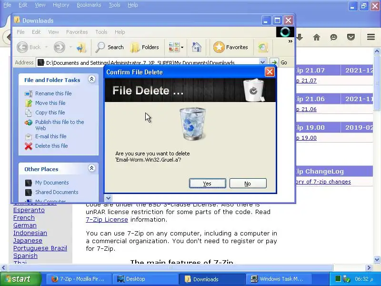Image resolution: width=381 pixels, height=286 pixels.
Task: Click the Go button next to address
Action: [x=279, y=62]
